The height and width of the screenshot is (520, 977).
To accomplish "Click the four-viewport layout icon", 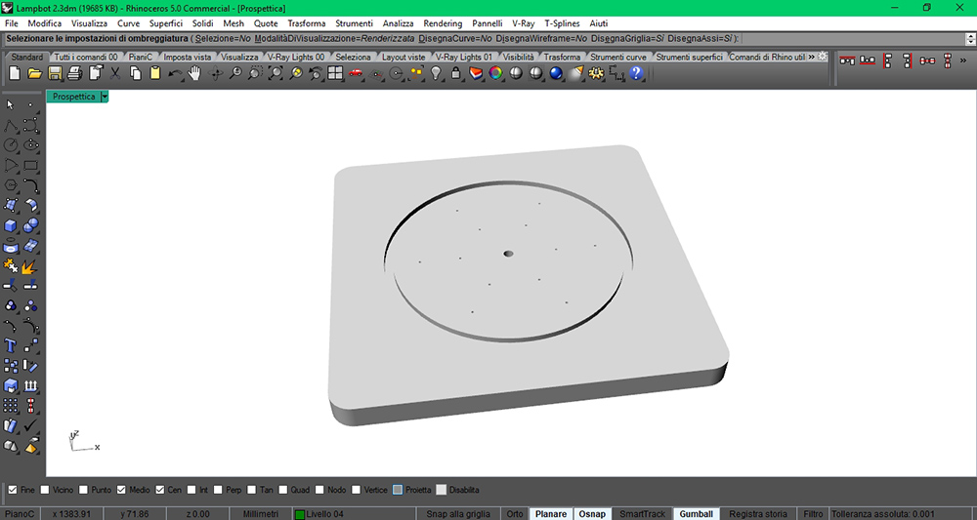I will pos(335,73).
